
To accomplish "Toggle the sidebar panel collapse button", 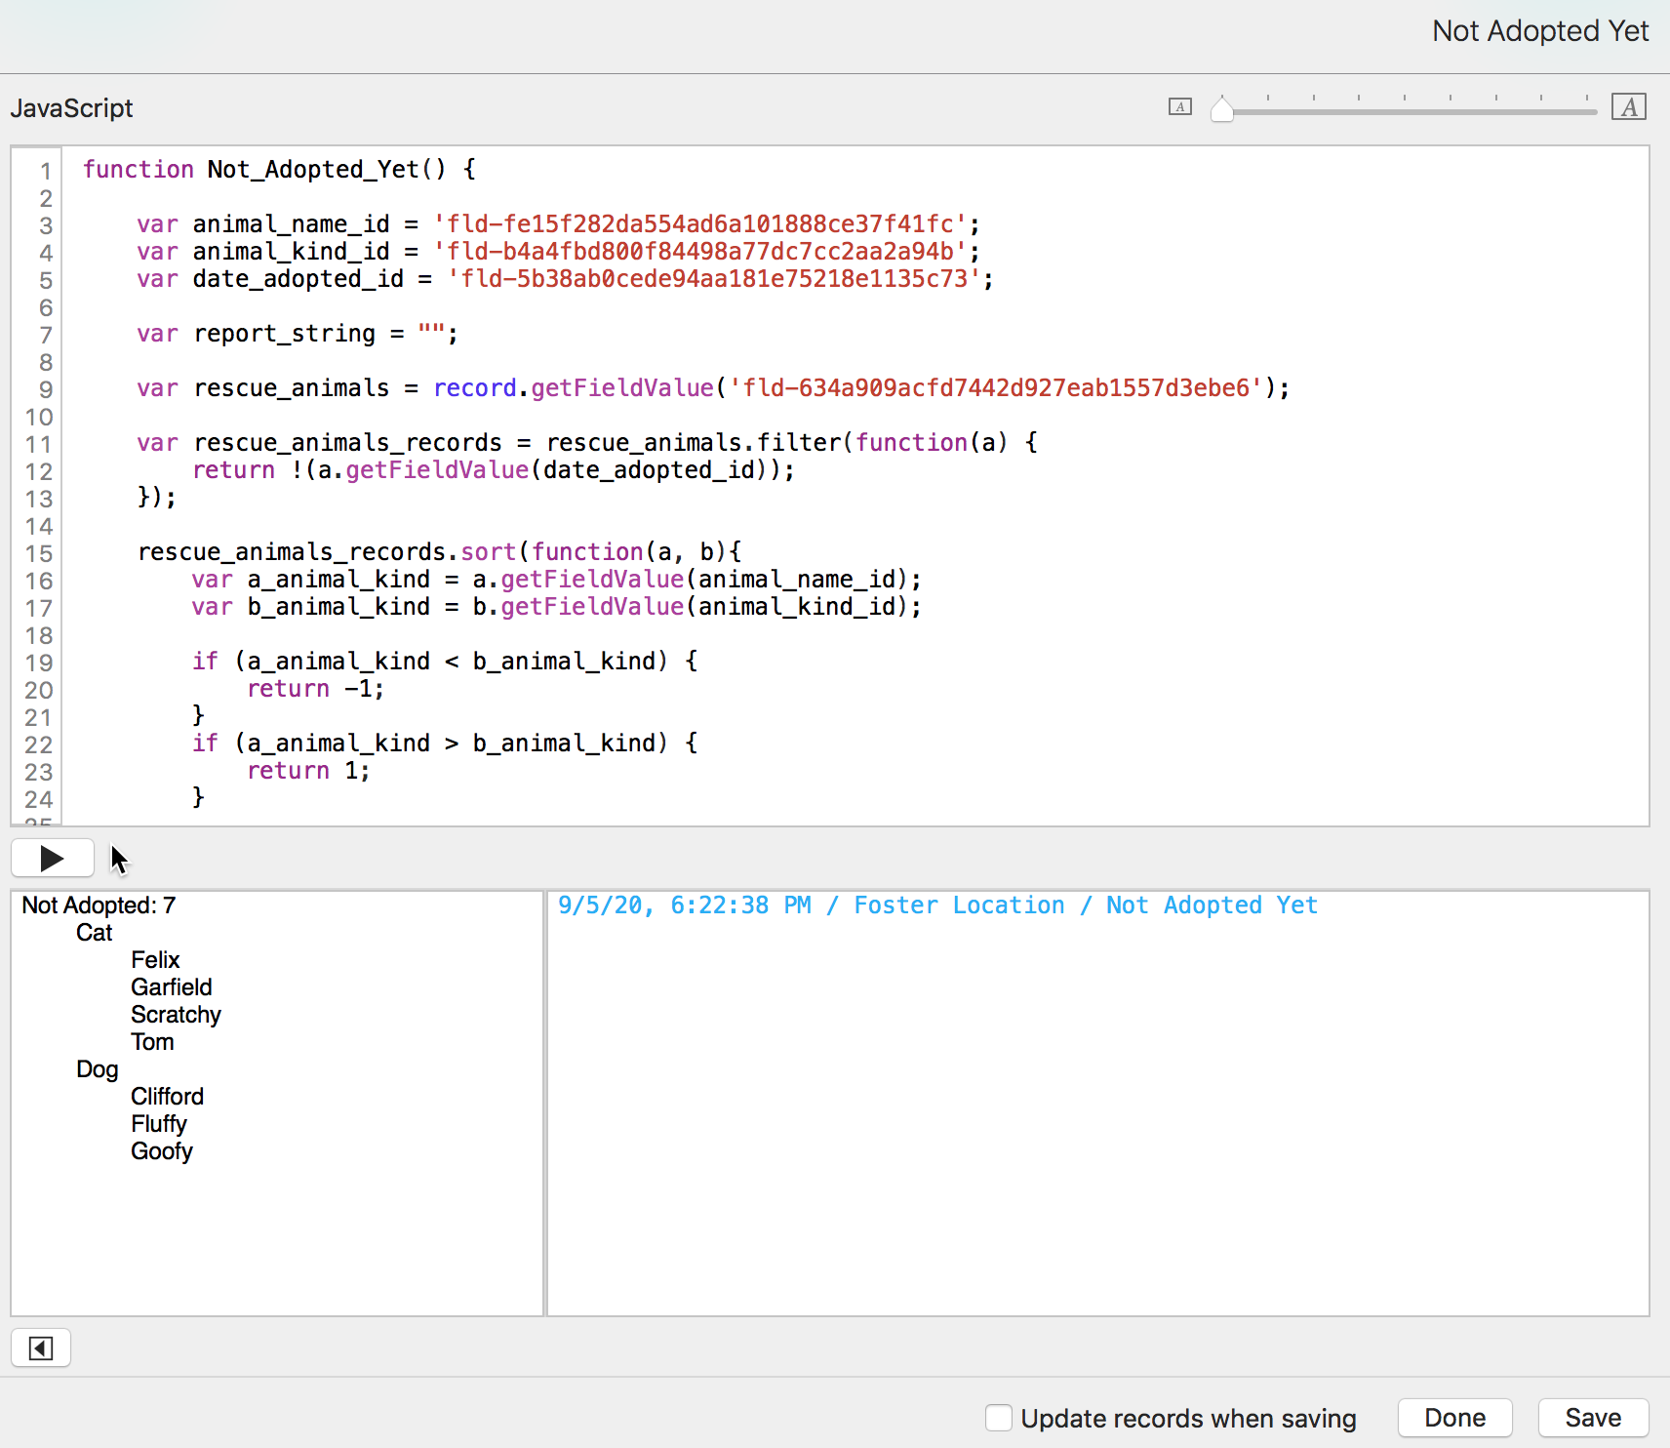I will (x=41, y=1347).
